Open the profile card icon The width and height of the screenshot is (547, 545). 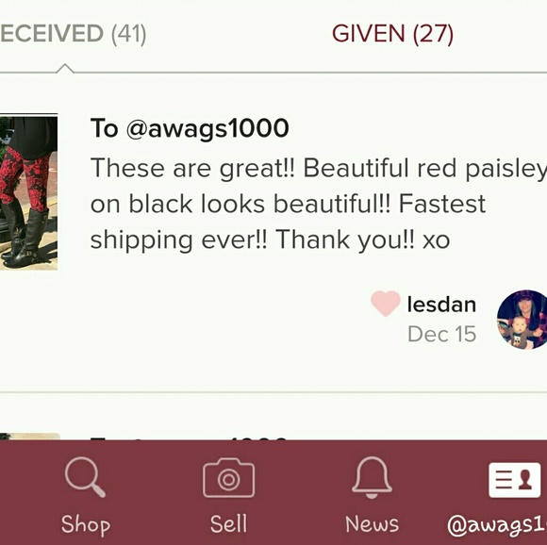click(515, 480)
